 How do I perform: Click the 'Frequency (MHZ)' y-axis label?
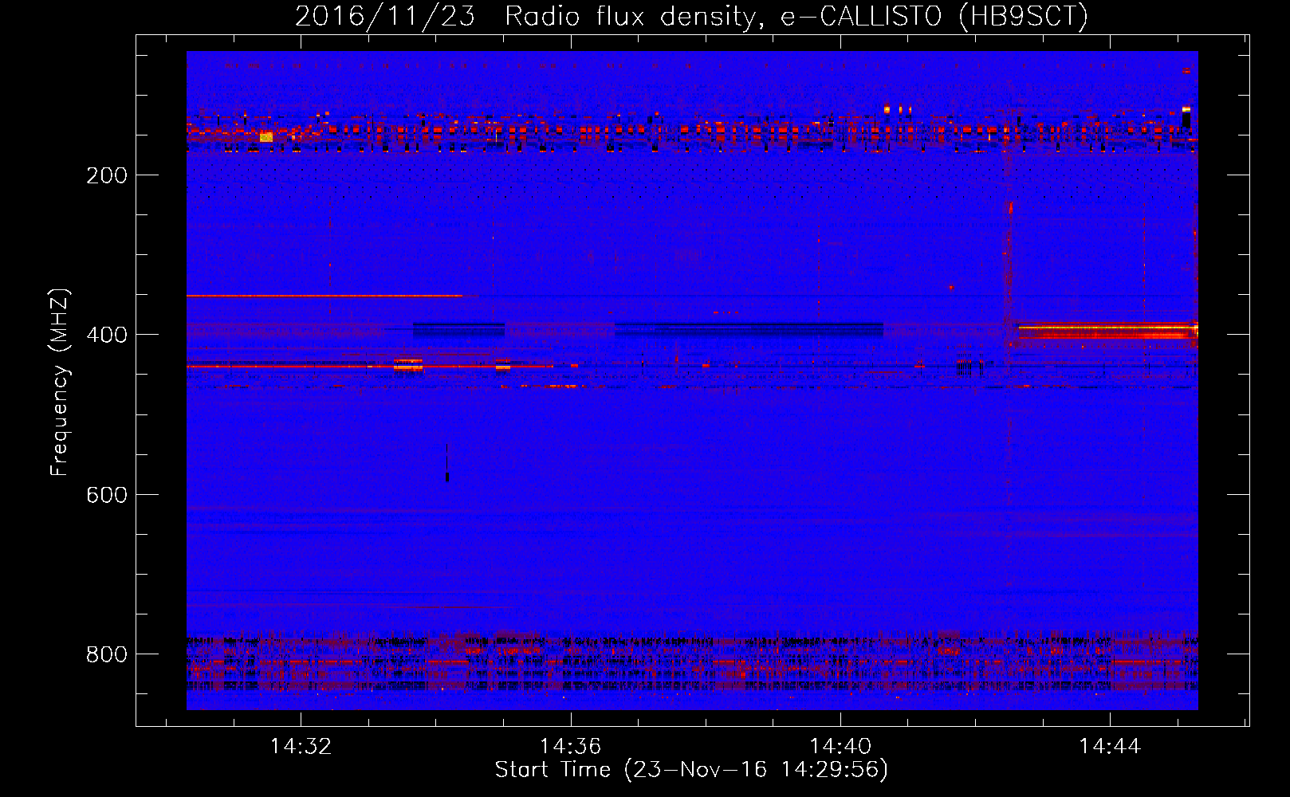click(x=60, y=383)
